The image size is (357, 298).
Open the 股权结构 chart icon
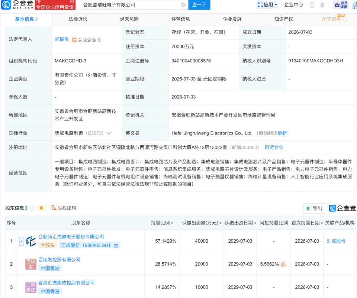point(54,208)
